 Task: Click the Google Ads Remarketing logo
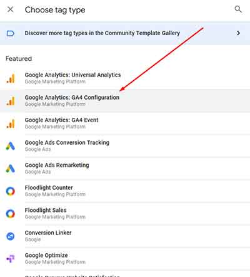(x=11, y=169)
